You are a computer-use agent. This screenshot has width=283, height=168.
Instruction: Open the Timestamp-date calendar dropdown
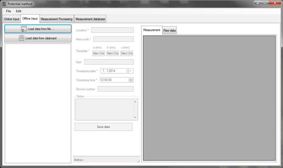coord(129,71)
